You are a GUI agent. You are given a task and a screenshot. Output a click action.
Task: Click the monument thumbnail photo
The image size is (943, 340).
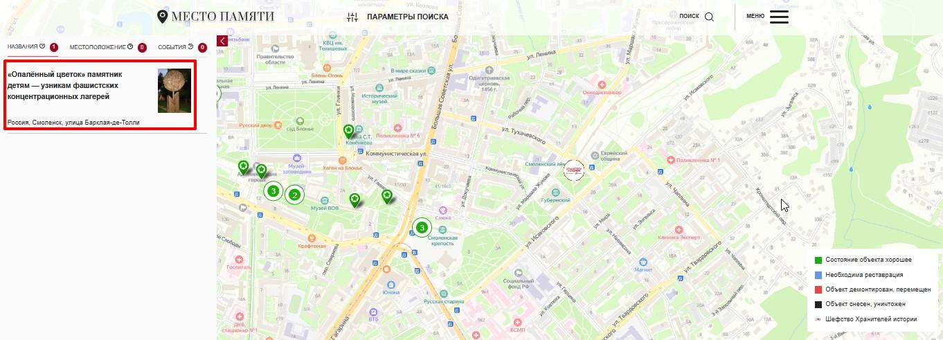coord(174,91)
